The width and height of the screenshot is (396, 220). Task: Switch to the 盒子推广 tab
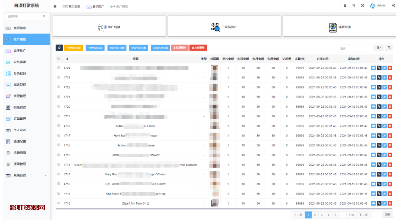pyautogui.click(x=95, y=6)
